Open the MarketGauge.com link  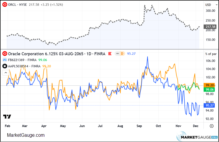click(26, 135)
